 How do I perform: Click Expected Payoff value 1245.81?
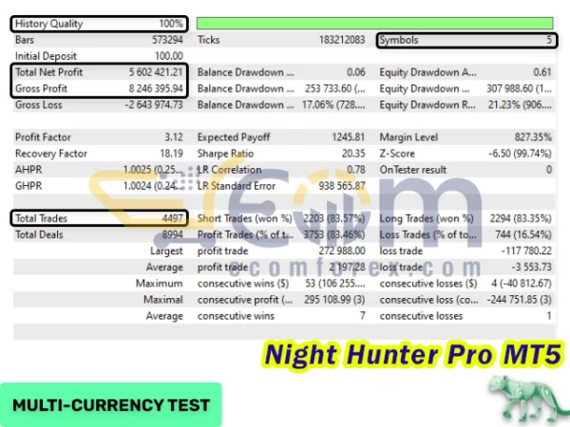point(349,137)
